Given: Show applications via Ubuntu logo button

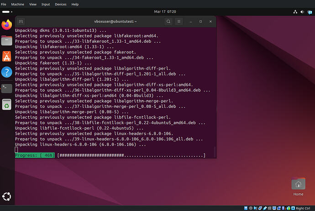Looking at the screenshot, I should pos(6,197).
